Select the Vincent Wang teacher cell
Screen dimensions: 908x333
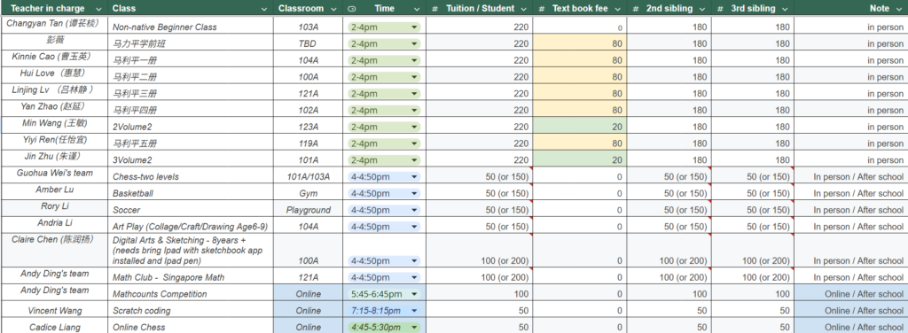[54, 309]
